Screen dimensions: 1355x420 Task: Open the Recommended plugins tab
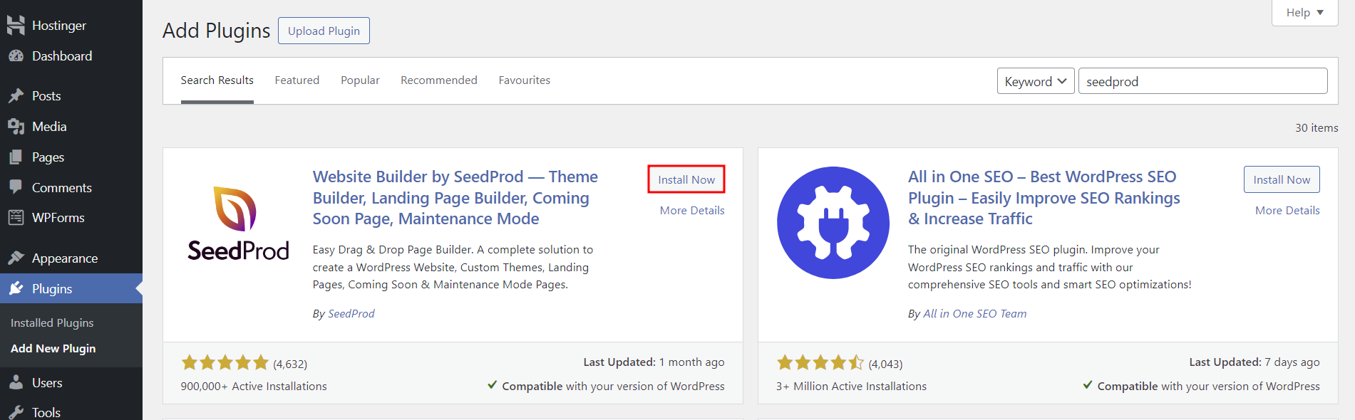(x=439, y=80)
